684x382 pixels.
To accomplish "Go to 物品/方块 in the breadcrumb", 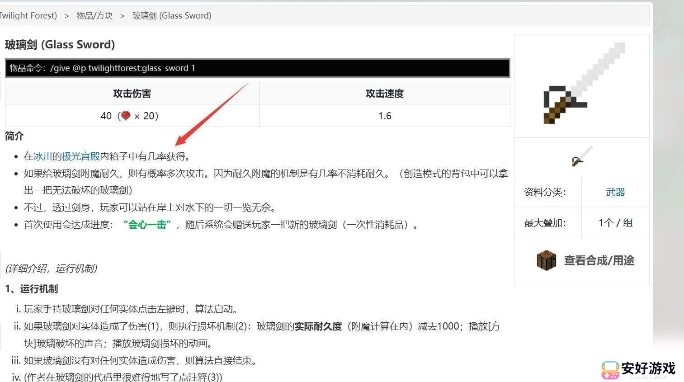I will 94,16.
